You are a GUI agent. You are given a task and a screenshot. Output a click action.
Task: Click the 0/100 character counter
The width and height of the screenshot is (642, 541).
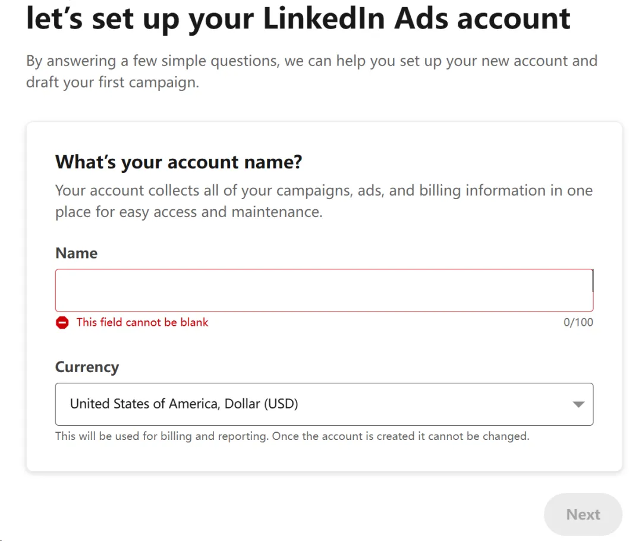coord(578,323)
